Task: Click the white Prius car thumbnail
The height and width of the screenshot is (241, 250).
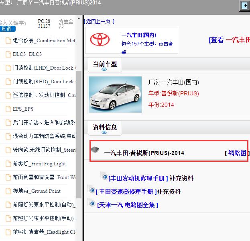Action: pos(115,95)
